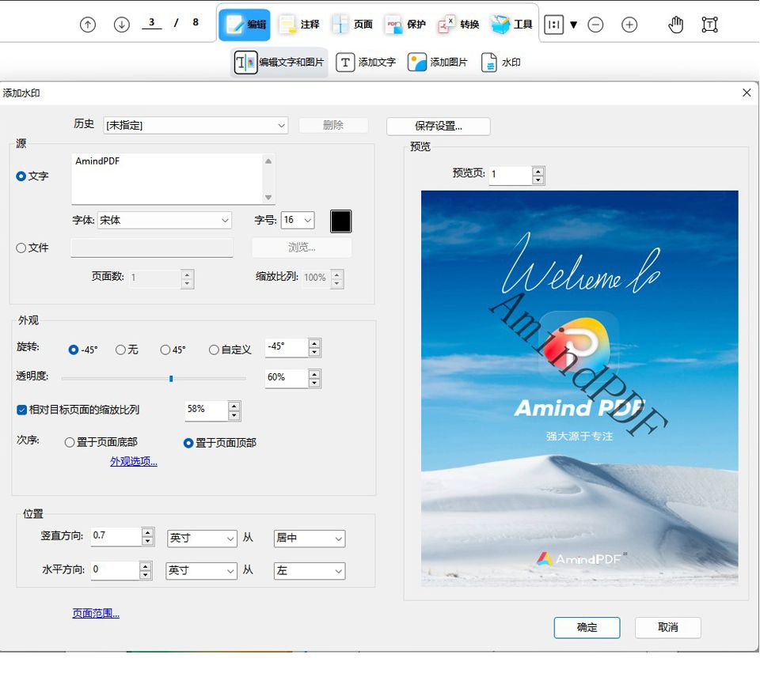Open the 历史 dropdown
Image resolution: width=760 pixels, height=696 pixels.
pyautogui.click(x=196, y=126)
